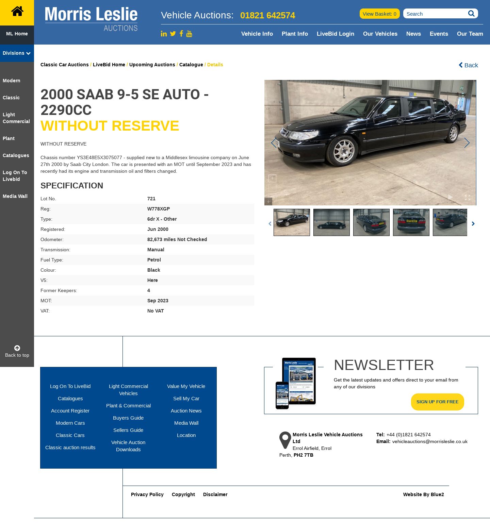Select Light Commercial in the sidebar
Image resolution: width=490 pixels, height=523 pixels.
pos(16,118)
